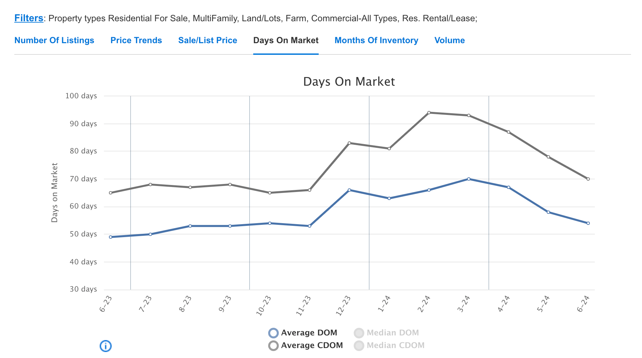Click the 2-24 x-axis label
This screenshot has height=358, width=642.
point(424,304)
